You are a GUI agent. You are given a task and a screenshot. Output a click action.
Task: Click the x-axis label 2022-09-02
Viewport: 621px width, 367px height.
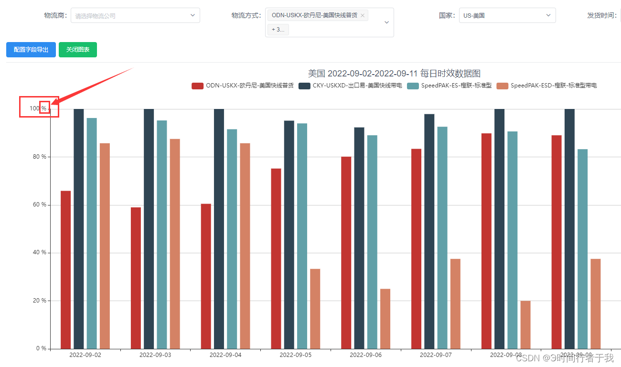click(85, 355)
